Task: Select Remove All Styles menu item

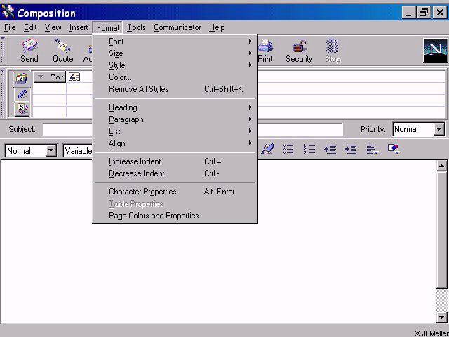Action: click(175, 89)
